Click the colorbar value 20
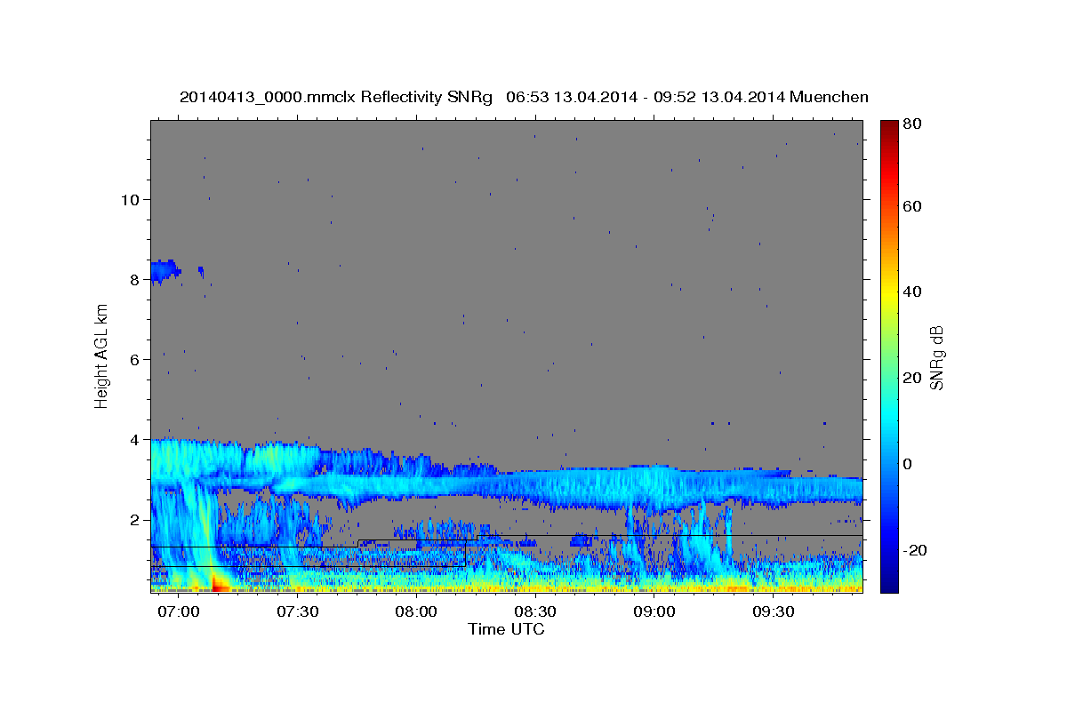 pos(911,378)
